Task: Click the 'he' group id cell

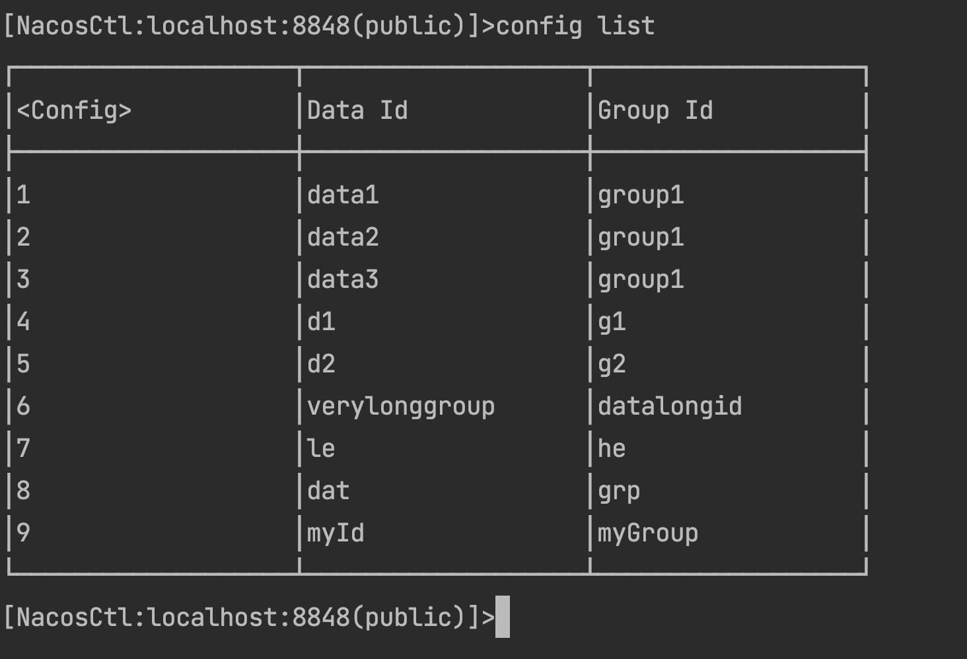Action: (612, 448)
